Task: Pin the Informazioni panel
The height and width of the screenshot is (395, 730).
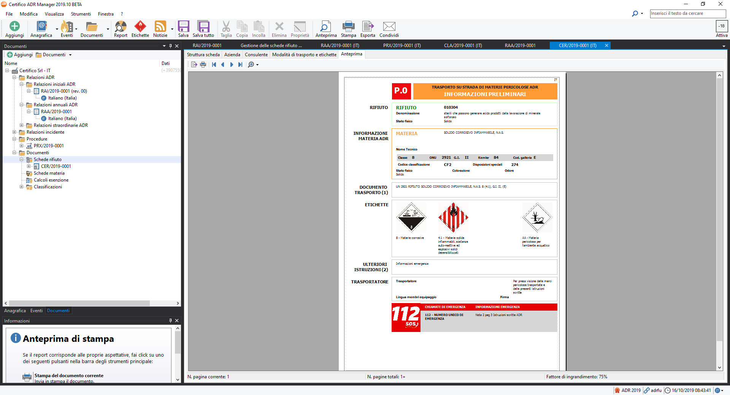Action: click(x=170, y=321)
